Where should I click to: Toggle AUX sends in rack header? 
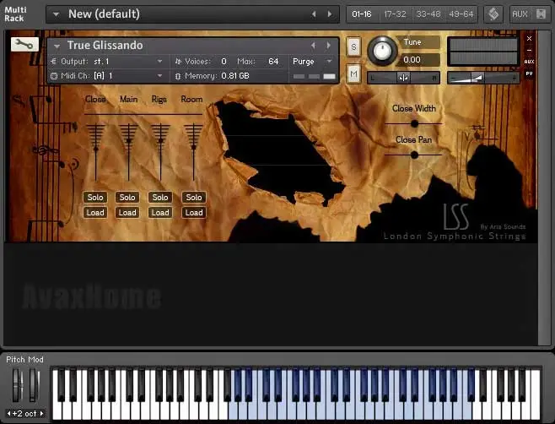pyautogui.click(x=520, y=14)
